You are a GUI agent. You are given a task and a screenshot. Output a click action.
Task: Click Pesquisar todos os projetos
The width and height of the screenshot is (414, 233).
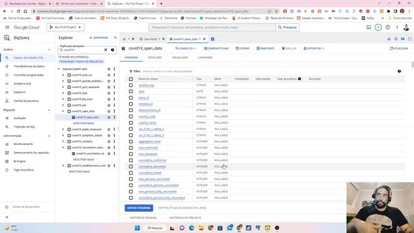tap(81, 61)
